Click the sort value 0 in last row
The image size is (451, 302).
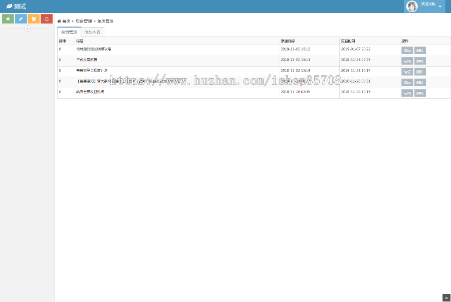60,92
